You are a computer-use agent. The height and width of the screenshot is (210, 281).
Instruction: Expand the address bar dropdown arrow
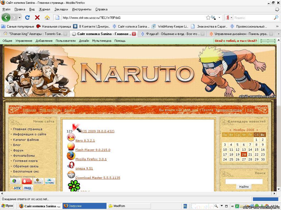tap(219, 17)
